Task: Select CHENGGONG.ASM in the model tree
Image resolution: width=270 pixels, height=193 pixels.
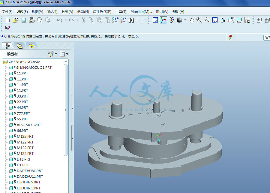Action: (x=22, y=62)
